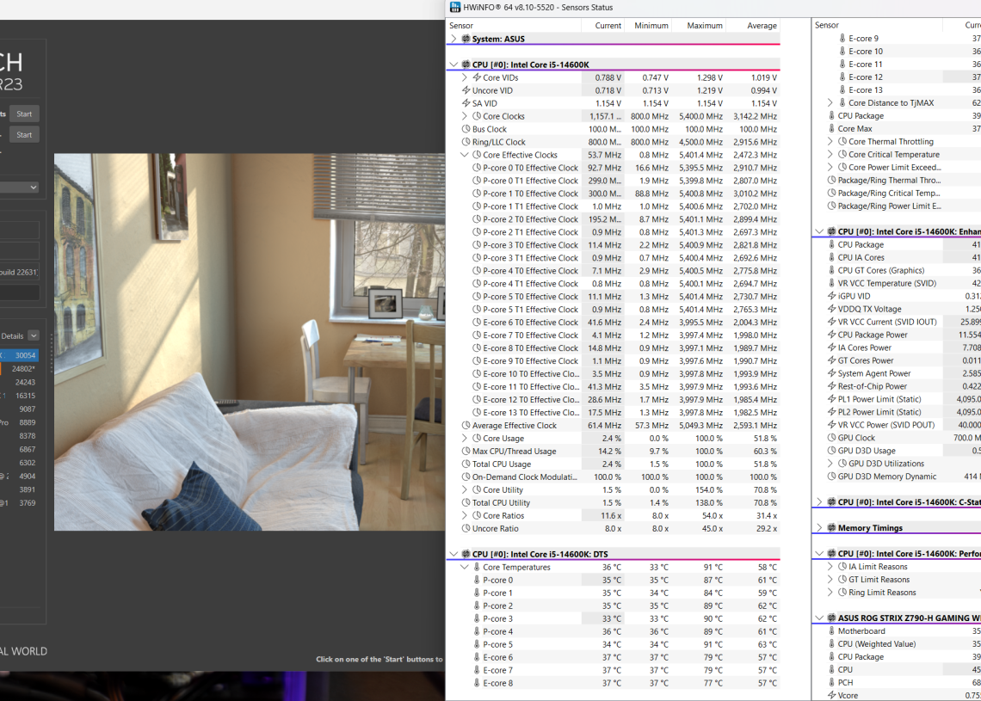Click the thermometer icon beside P-core 0 temperature
The height and width of the screenshot is (701, 981).
pyautogui.click(x=477, y=581)
